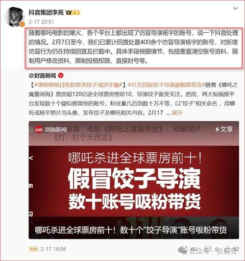Click the video caption title at bottom
This screenshot has height=261, width=245.
pos(131,230)
